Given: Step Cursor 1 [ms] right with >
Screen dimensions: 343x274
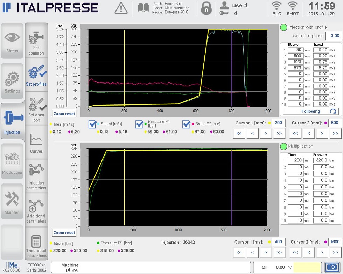Looking at the screenshot, I should 266,252.
